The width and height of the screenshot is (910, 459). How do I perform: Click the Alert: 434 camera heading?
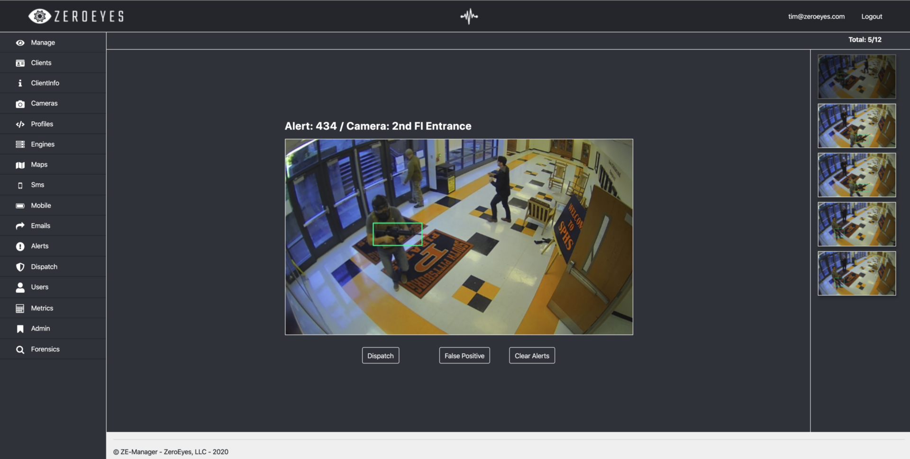[378, 126]
